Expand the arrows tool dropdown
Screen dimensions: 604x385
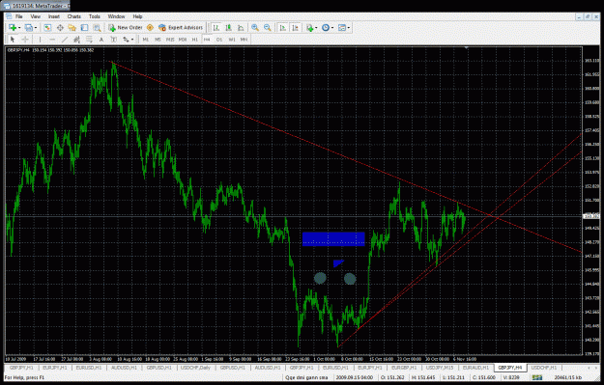132,40
